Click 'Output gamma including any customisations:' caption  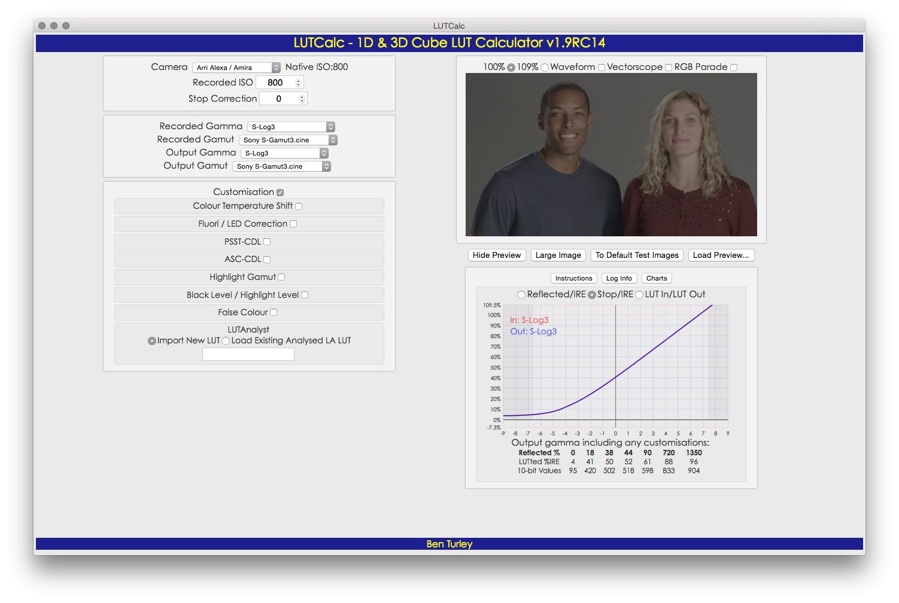(x=610, y=443)
